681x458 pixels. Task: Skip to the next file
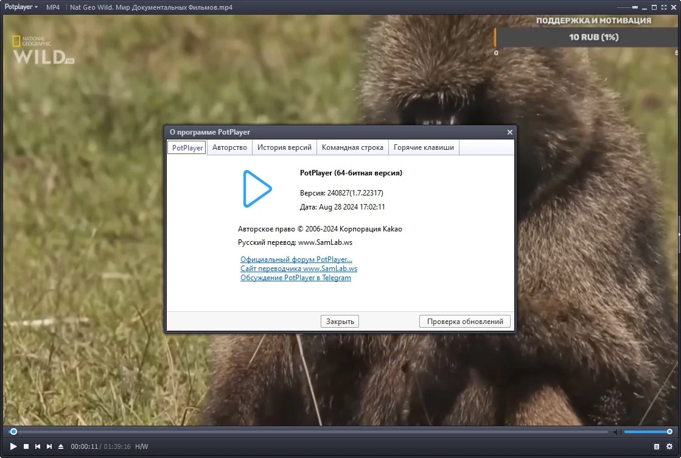[x=49, y=446]
